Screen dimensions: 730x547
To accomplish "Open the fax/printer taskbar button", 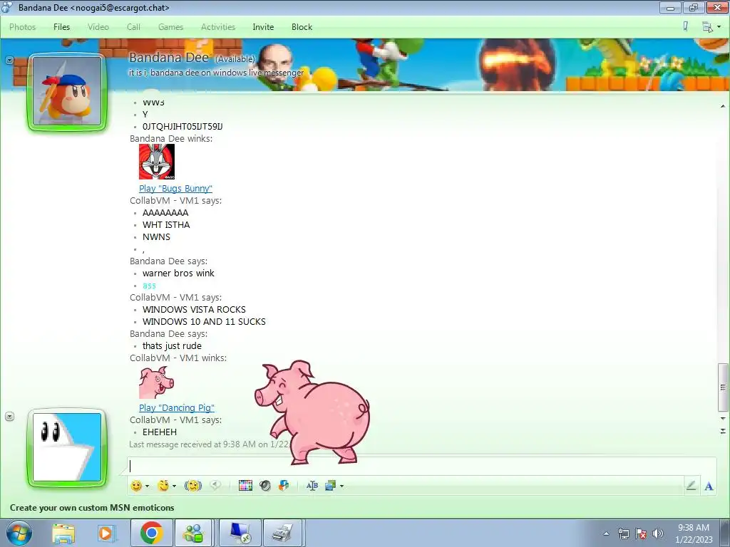I will [283, 533].
